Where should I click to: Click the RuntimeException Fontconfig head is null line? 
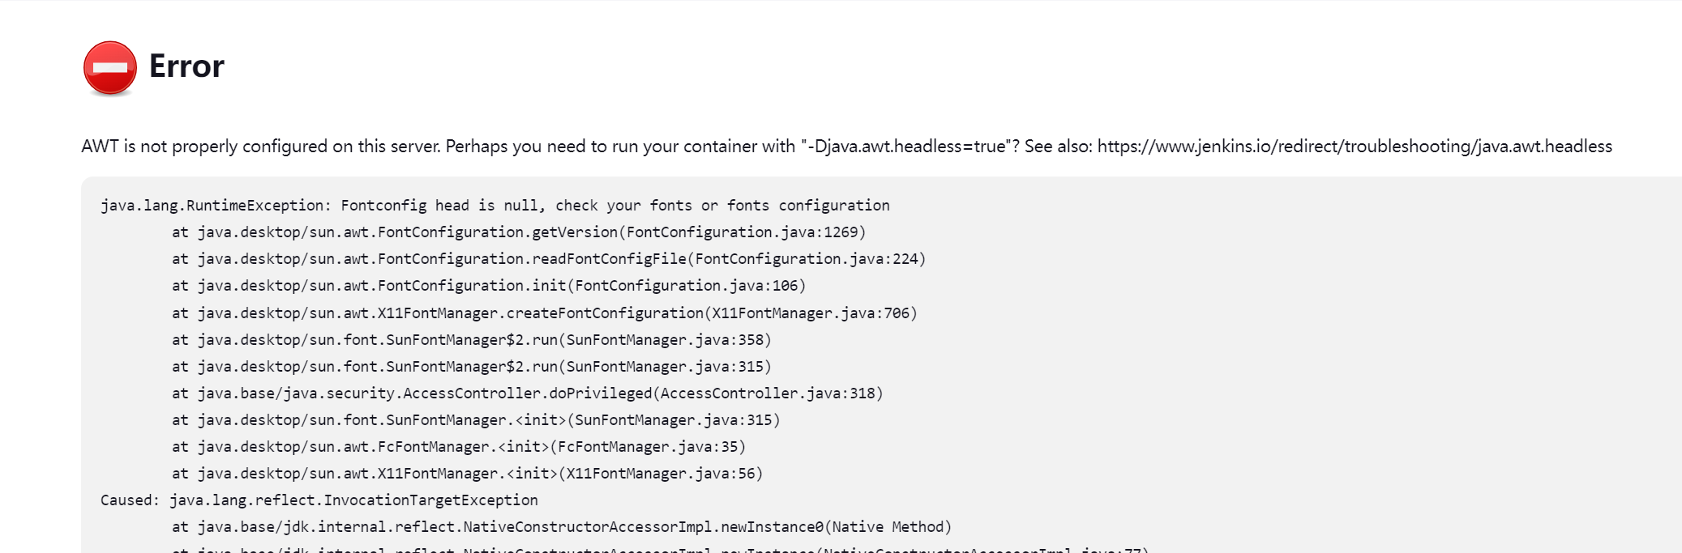pos(494,206)
